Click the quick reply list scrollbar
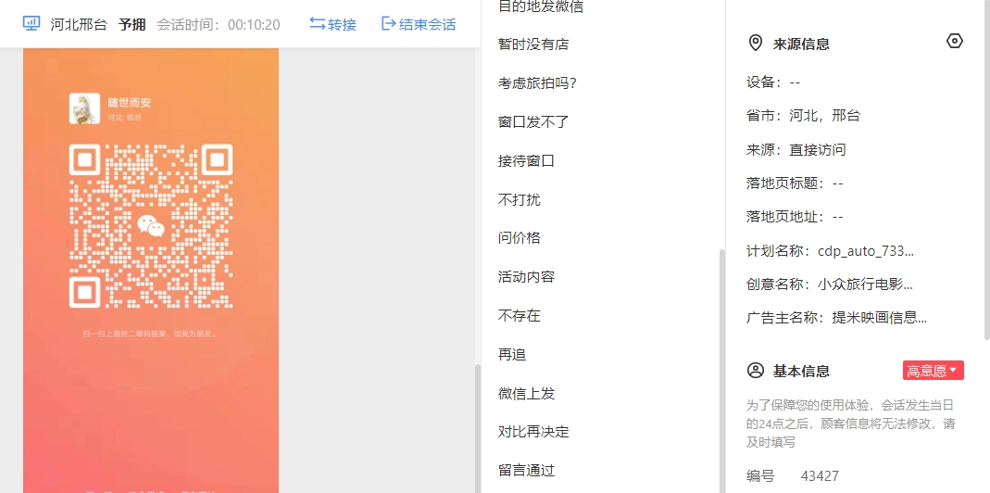The height and width of the screenshot is (493, 990). click(722, 371)
